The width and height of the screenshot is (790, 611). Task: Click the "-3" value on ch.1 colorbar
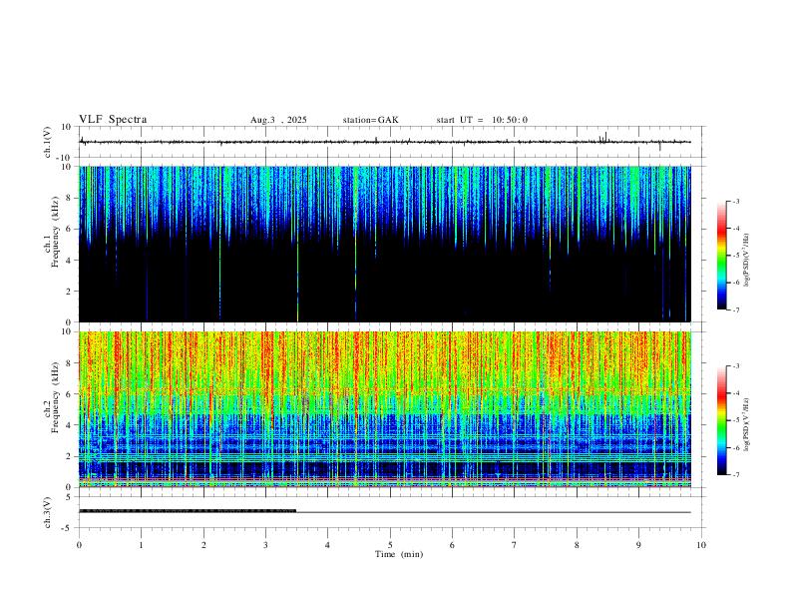point(735,201)
